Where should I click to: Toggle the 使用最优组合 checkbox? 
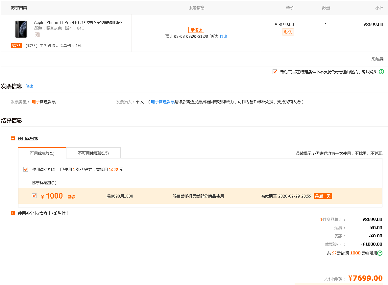pyautogui.click(x=26, y=169)
